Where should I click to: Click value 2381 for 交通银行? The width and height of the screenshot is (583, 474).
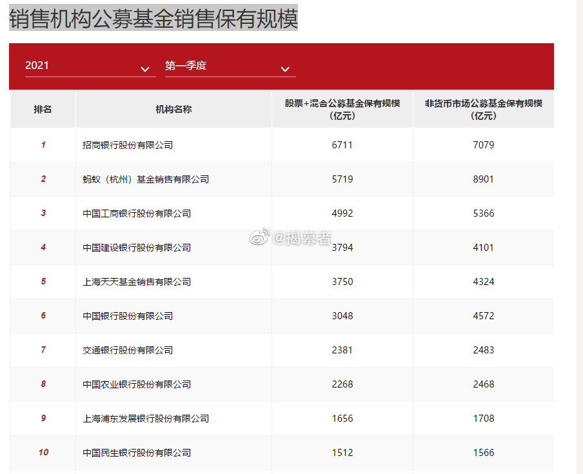(x=342, y=350)
